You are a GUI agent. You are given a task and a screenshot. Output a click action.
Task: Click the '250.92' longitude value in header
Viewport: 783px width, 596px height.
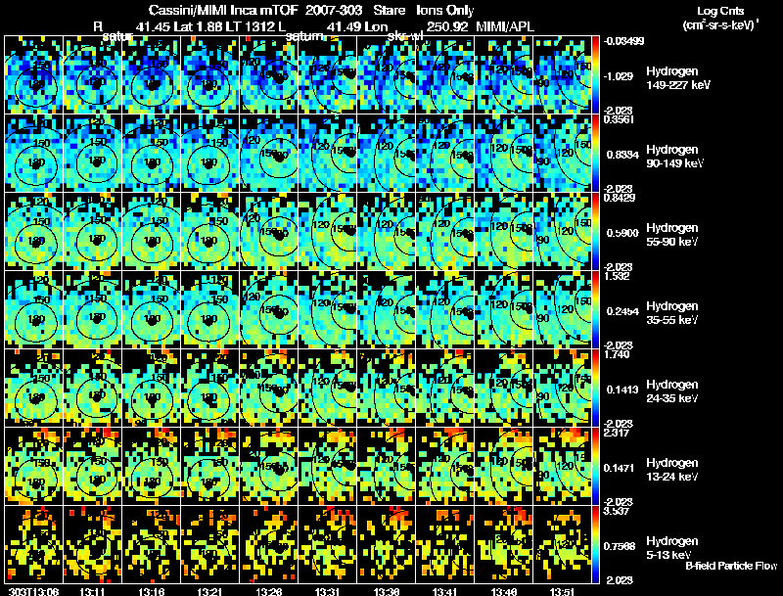pos(447,26)
